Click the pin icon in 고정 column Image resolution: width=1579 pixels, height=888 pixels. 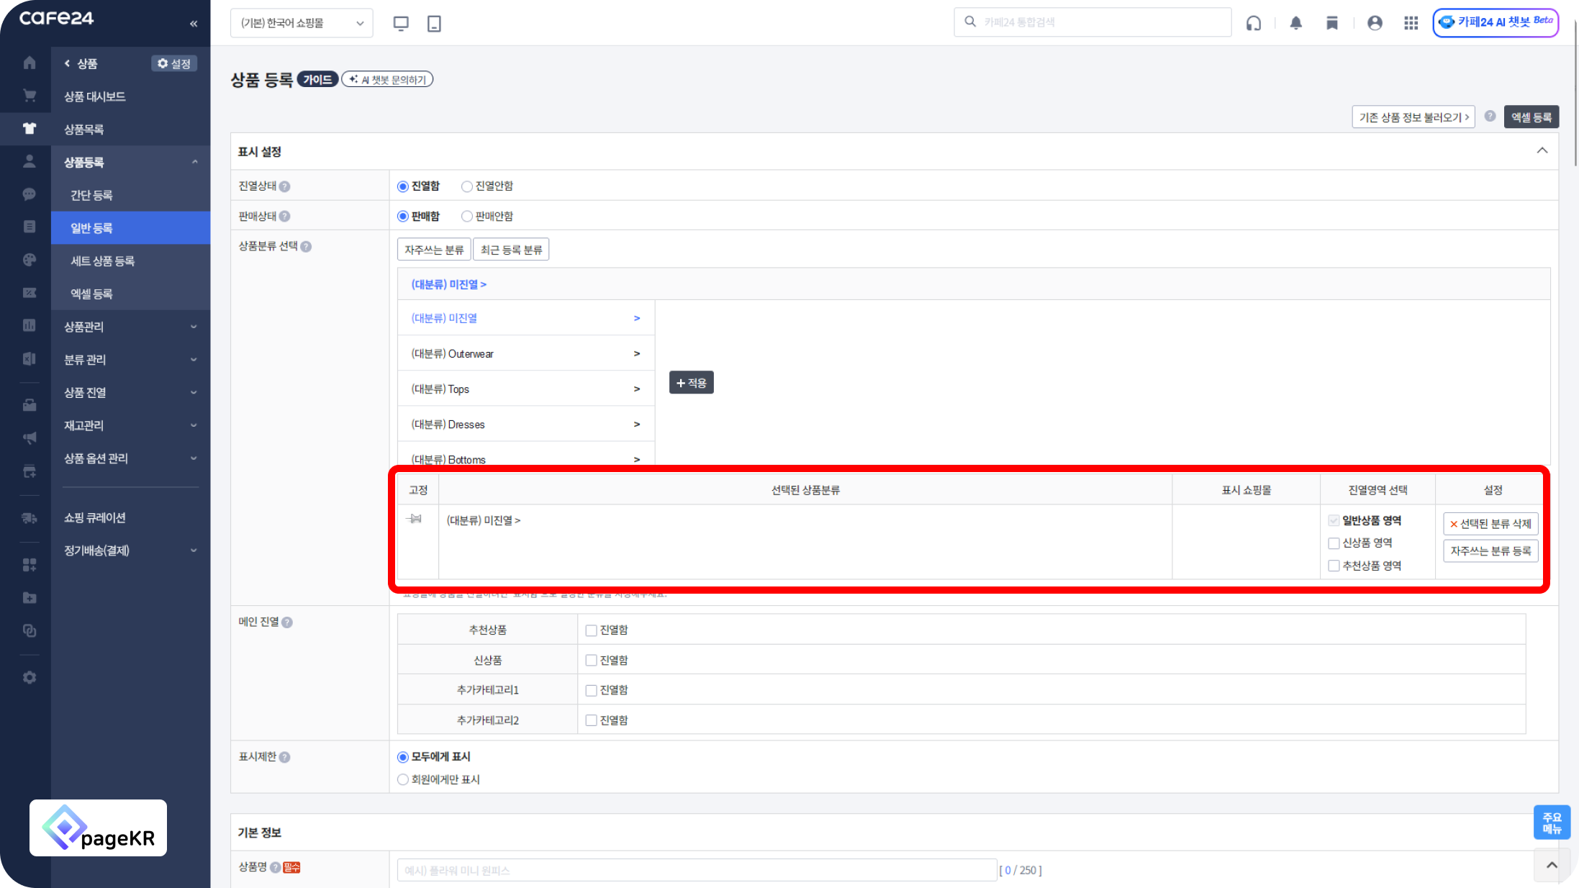coord(415,519)
